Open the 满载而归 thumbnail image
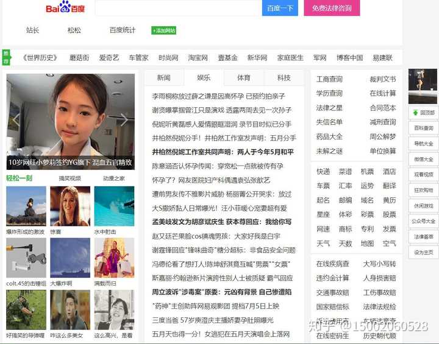This screenshot has height=344, width=439. (114, 258)
